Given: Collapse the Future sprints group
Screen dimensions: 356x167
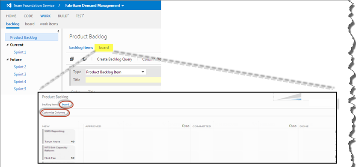Looking at the screenshot, I should 8,60.
